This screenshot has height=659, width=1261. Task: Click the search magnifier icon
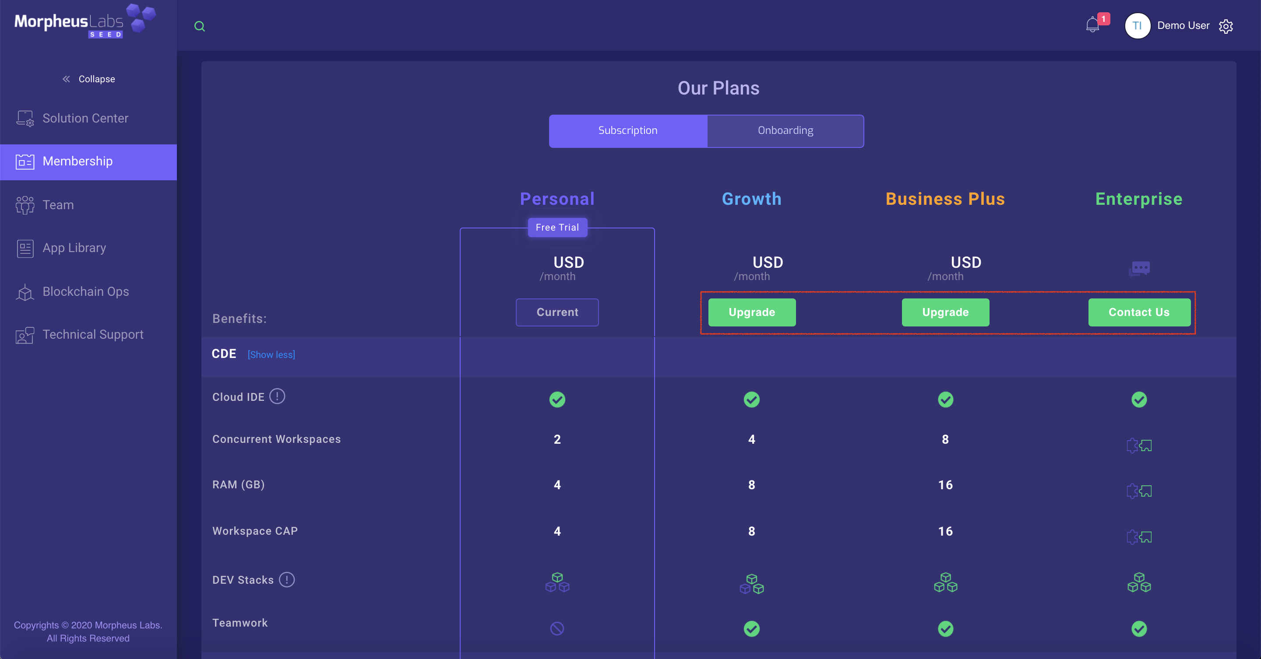click(x=199, y=26)
